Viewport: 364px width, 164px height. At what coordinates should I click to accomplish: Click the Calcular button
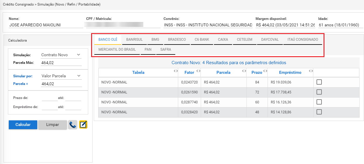(23, 125)
